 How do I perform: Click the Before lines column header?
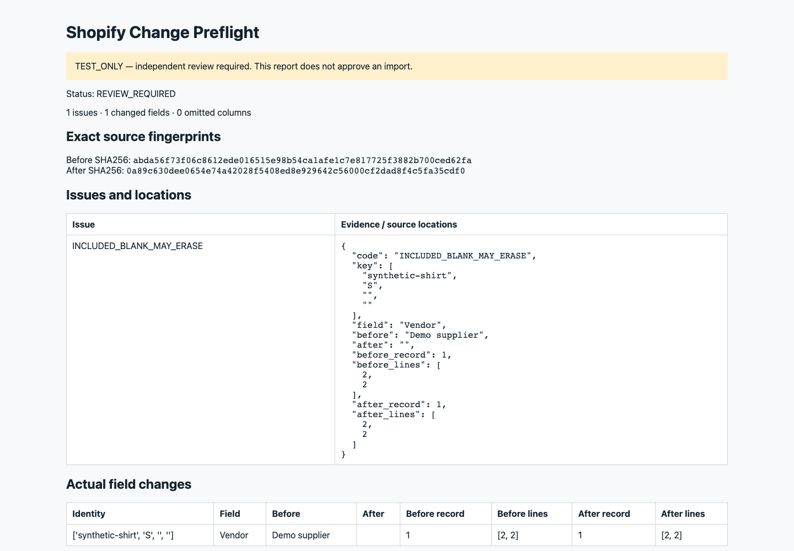click(x=532, y=514)
